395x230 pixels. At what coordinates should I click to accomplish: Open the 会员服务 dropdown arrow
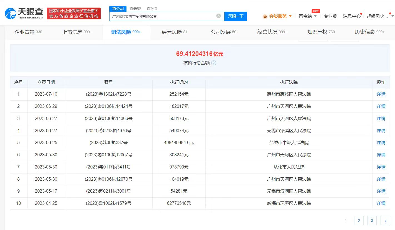[x=290, y=16]
